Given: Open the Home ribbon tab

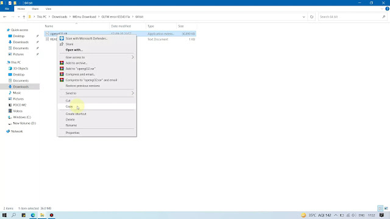Looking at the screenshot, I should click(21, 9).
